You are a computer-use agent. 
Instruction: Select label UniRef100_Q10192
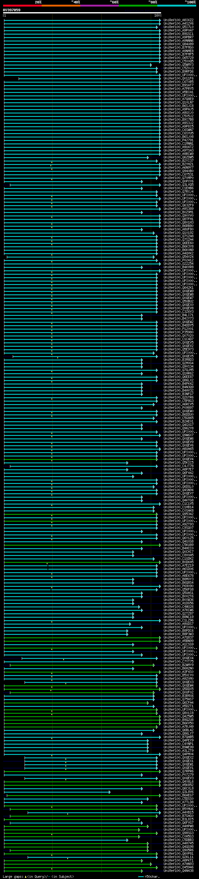pos(178,233)
